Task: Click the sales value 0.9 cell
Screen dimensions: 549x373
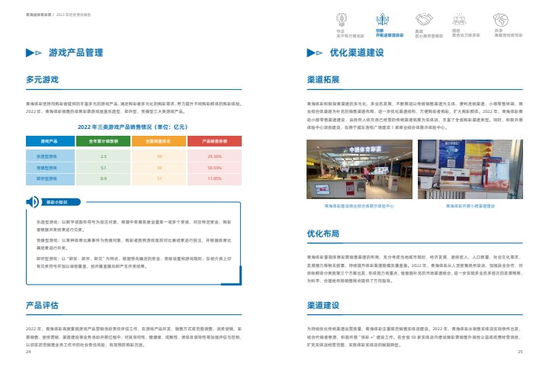Action: (x=103, y=179)
